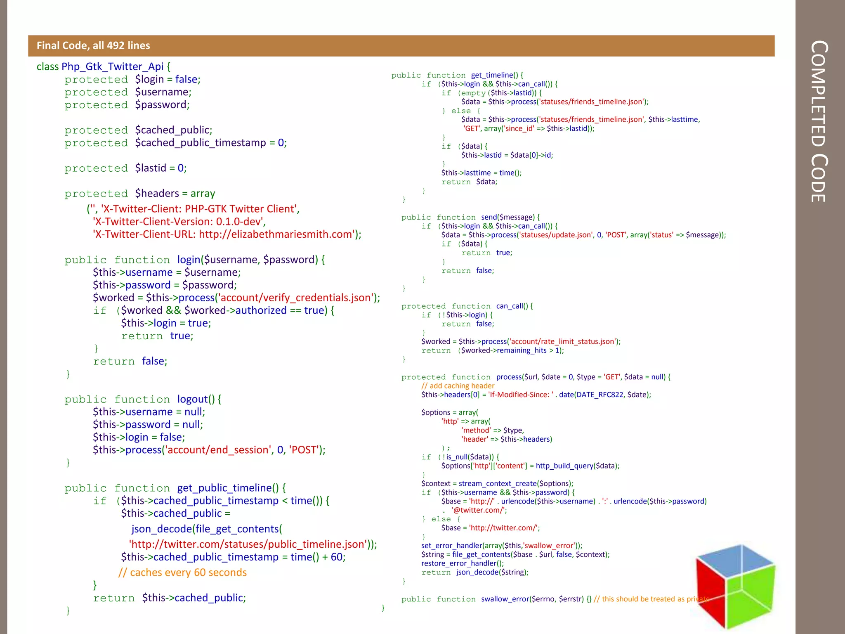
Task: Click the 'If-Modified-Since:' header line
Action: 536,395
